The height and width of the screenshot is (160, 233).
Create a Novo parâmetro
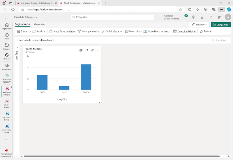pos(88,32)
